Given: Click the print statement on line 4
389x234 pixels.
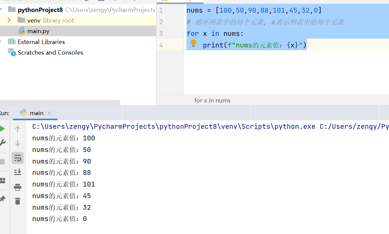Looking at the screenshot, I should (255, 45).
